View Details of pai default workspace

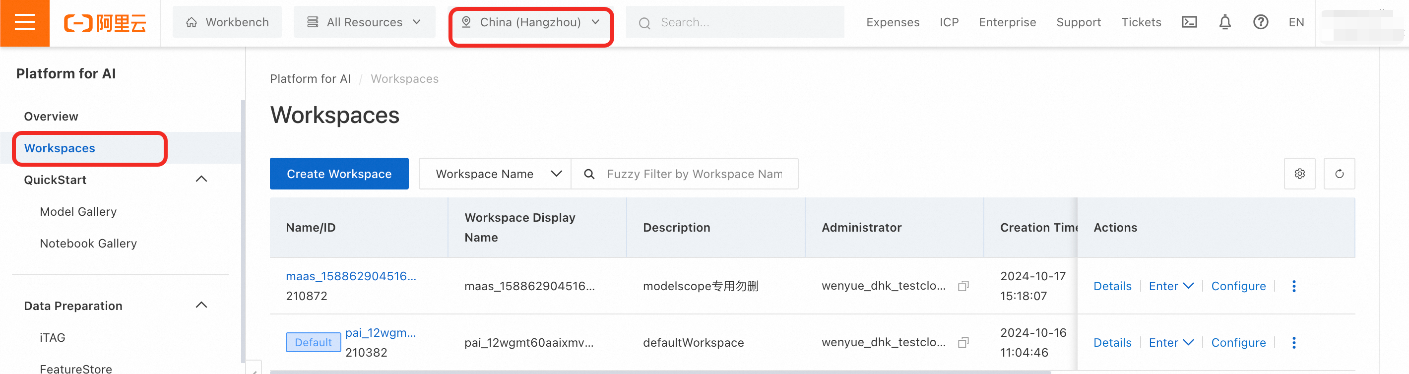tap(1112, 342)
